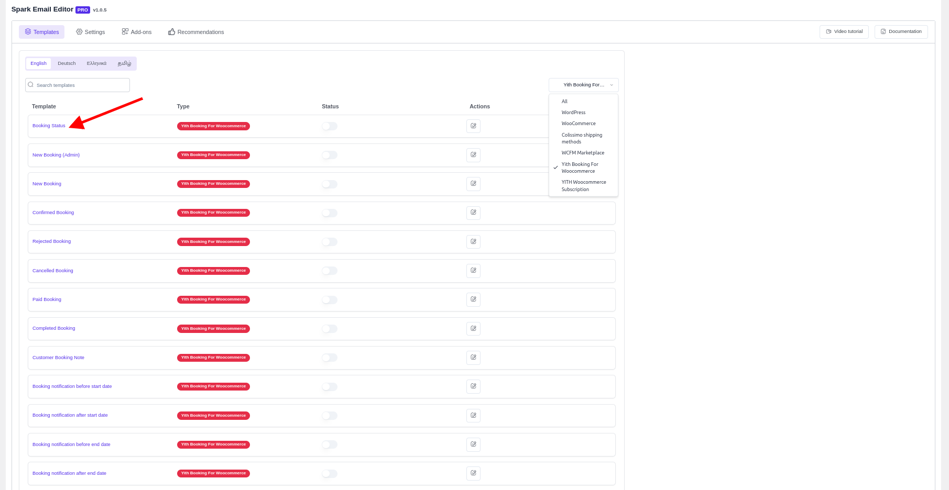
Task: Toggle status for New Booking (Admin)
Action: (330, 155)
